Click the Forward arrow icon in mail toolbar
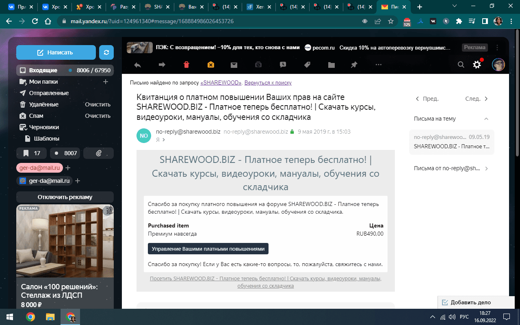The width and height of the screenshot is (520, 325). (x=162, y=65)
